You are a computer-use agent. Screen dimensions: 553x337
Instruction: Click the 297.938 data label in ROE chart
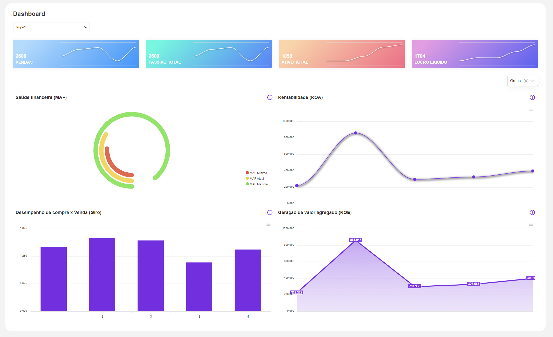point(414,286)
